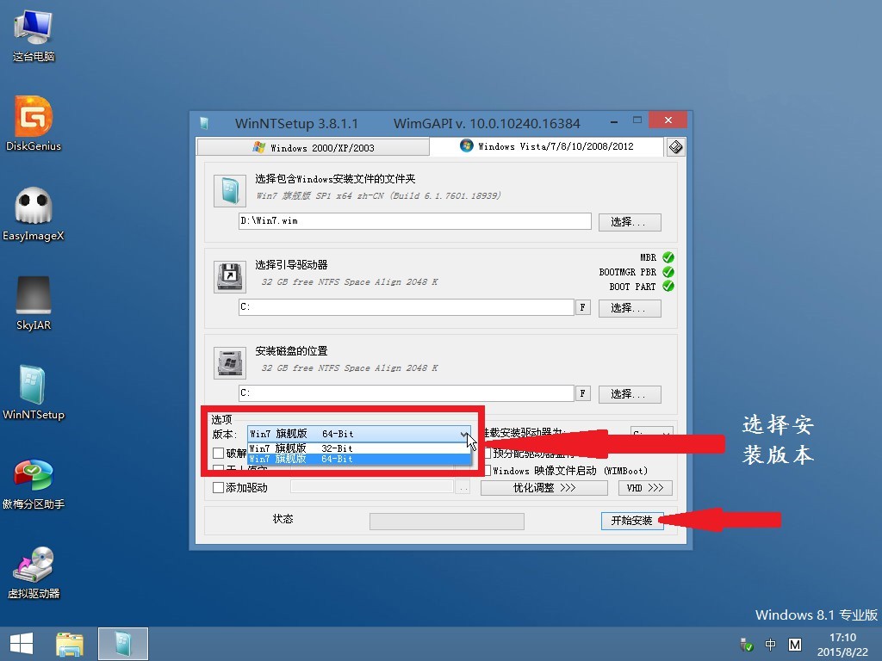Viewport: 882px width, 661px height.
Task: Click the 优化调整 >>> button
Action: pyautogui.click(x=543, y=488)
